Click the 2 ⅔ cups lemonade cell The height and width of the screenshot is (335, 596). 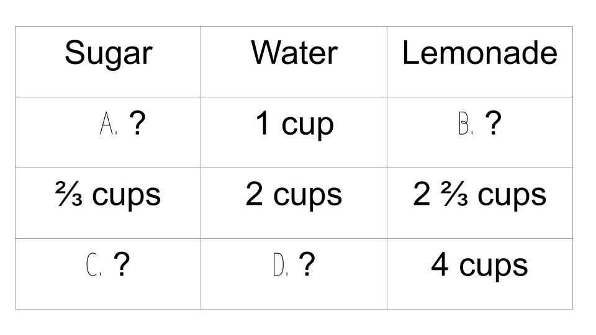tap(480, 203)
